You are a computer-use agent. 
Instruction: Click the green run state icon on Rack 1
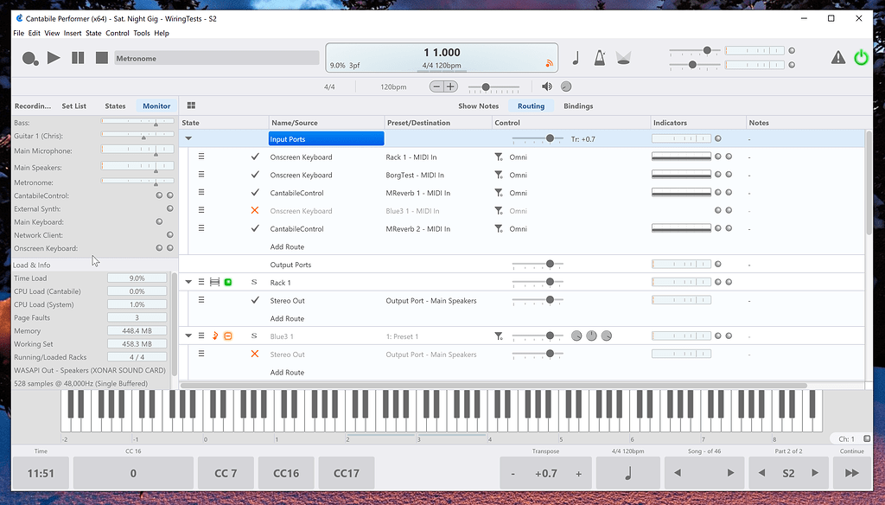click(228, 282)
